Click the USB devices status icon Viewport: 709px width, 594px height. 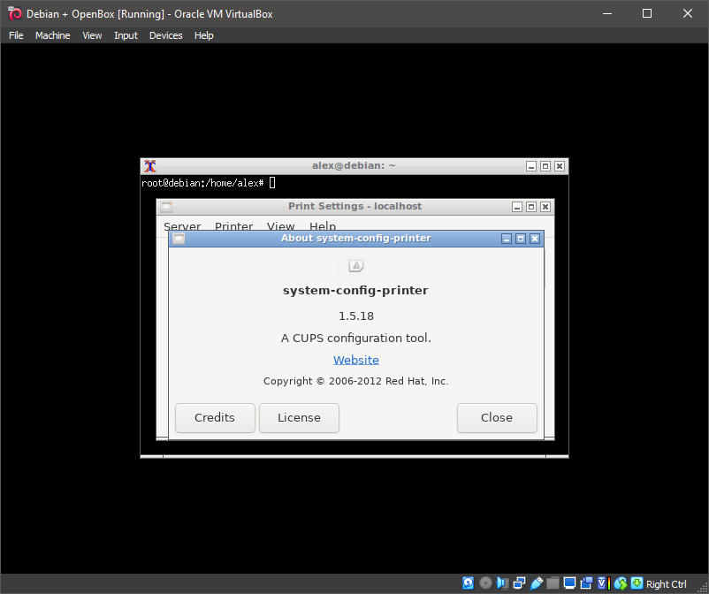pyautogui.click(x=536, y=583)
